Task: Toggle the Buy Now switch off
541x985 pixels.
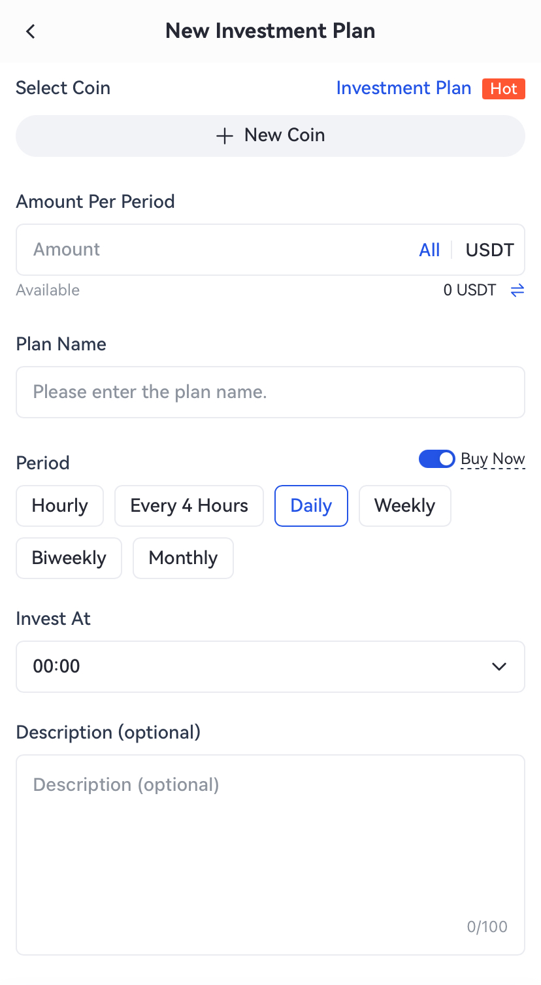Action: 436,459
